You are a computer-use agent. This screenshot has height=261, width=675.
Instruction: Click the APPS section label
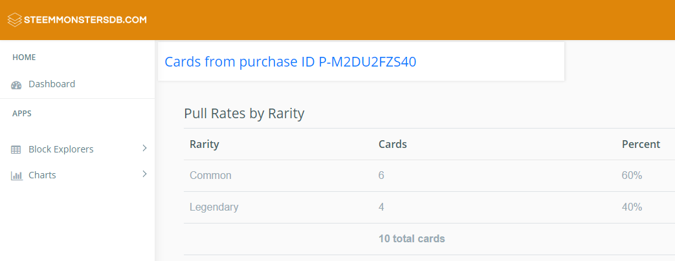22,114
